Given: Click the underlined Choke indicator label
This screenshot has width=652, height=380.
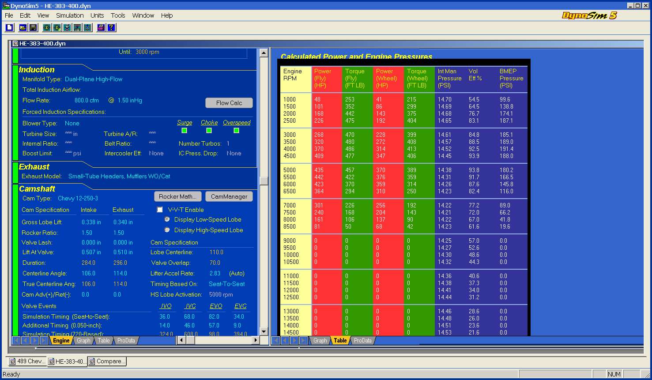Looking at the screenshot, I should click(x=209, y=122).
